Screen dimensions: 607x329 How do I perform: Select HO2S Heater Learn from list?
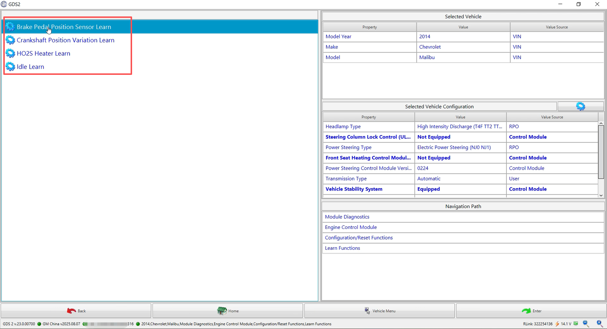(x=44, y=54)
